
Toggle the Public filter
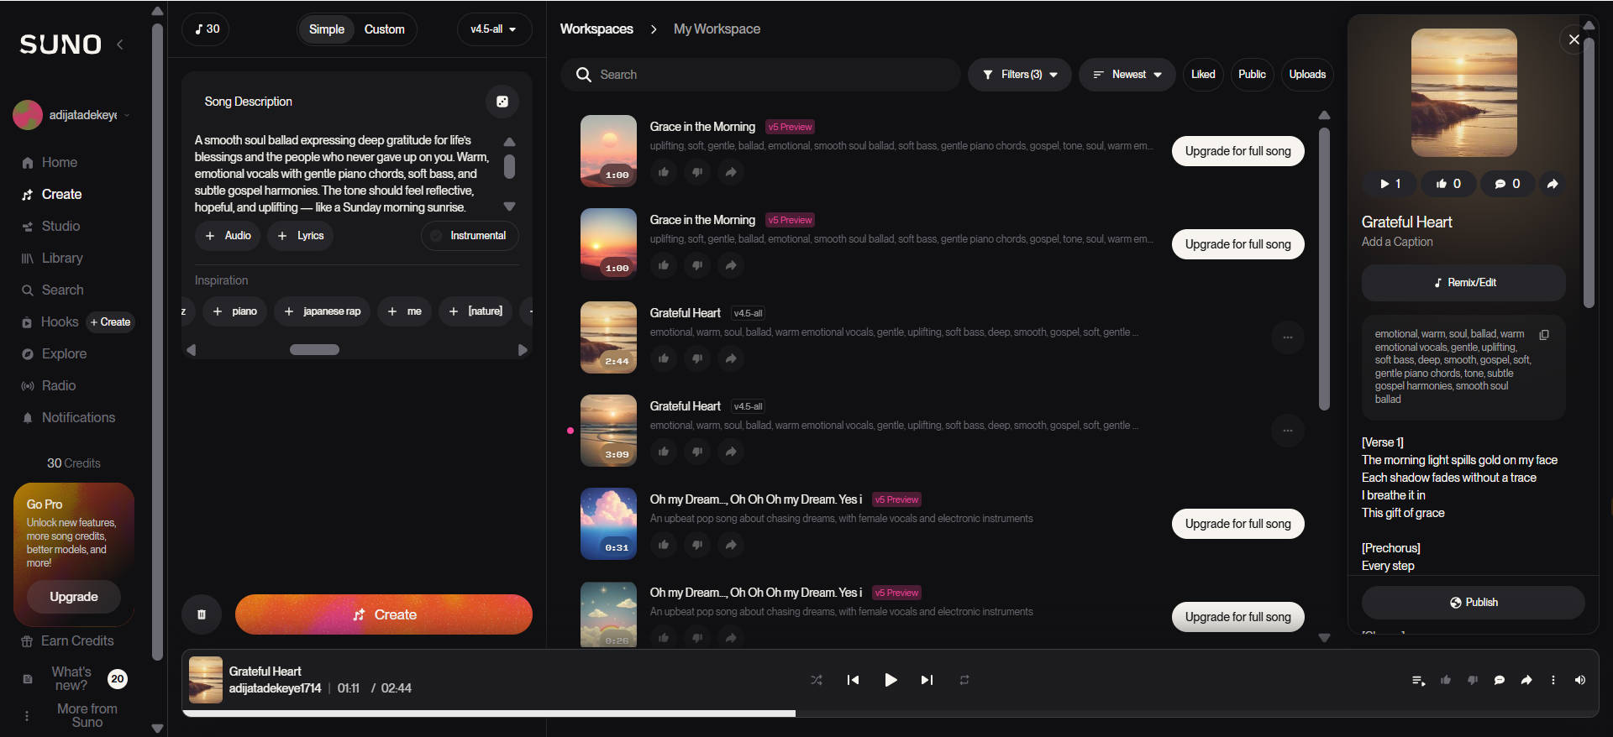pyautogui.click(x=1252, y=75)
